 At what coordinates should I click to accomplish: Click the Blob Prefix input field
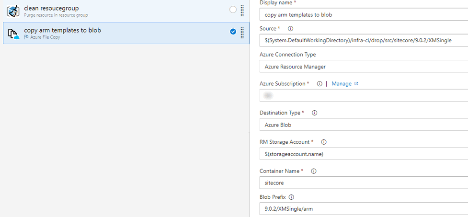tap(364, 208)
